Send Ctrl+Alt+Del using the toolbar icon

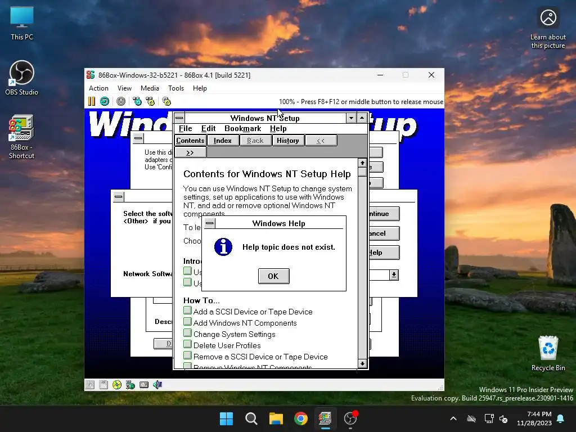pyautogui.click(x=137, y=101)
